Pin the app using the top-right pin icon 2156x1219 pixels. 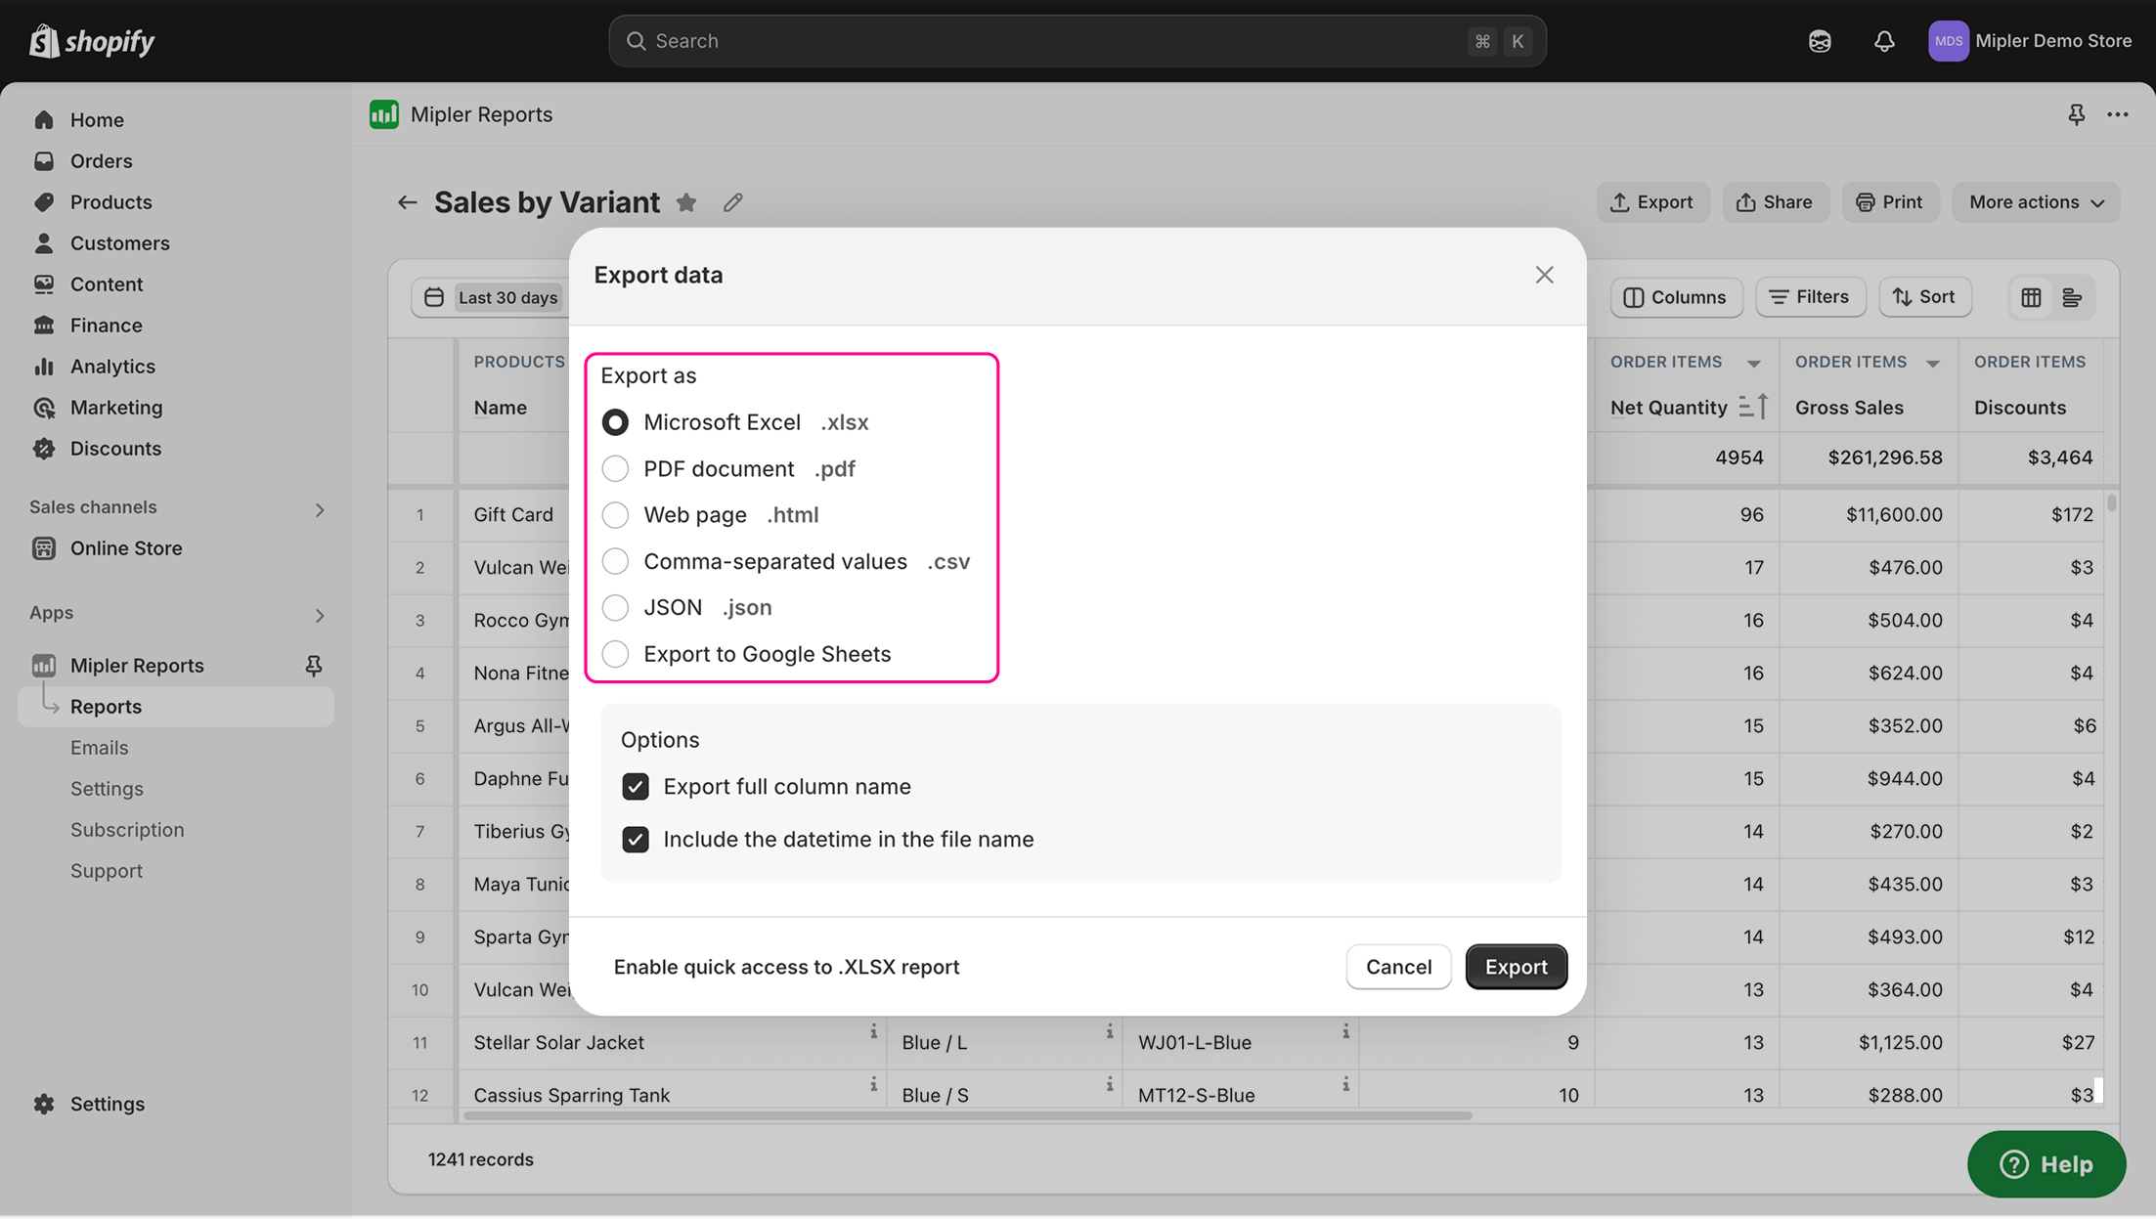coord(2076,114)
